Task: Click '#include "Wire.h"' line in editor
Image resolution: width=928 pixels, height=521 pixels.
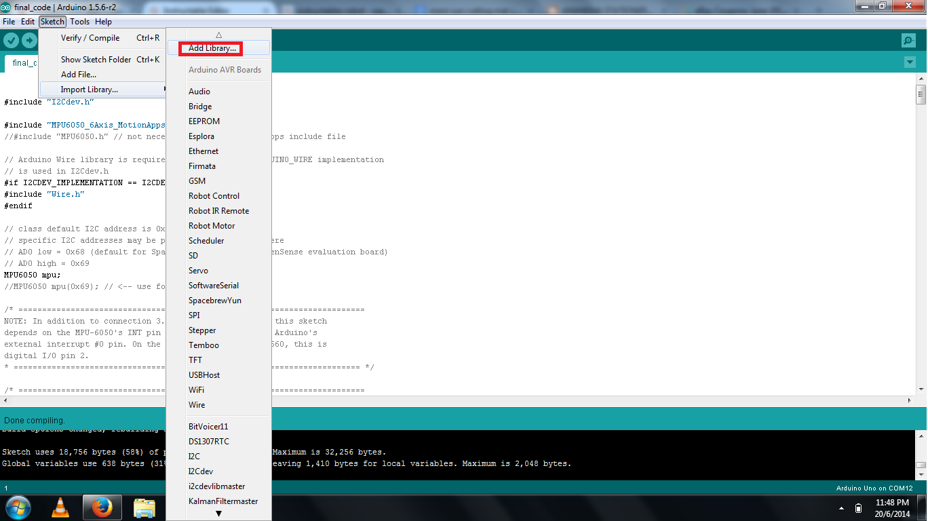Action: pyautogui.click(x=44, y=194)
